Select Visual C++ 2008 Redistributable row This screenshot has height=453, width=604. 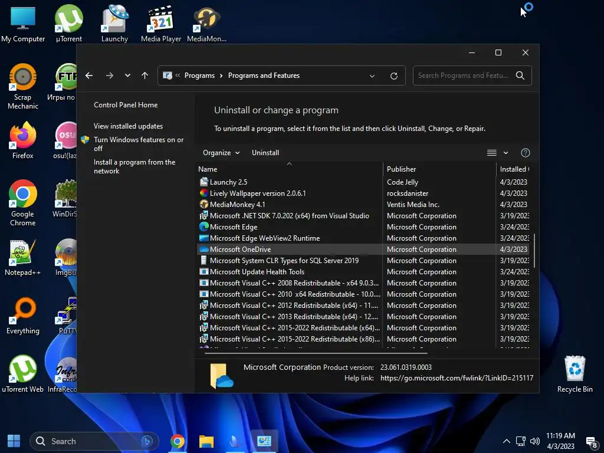click(x=363, y=283)
